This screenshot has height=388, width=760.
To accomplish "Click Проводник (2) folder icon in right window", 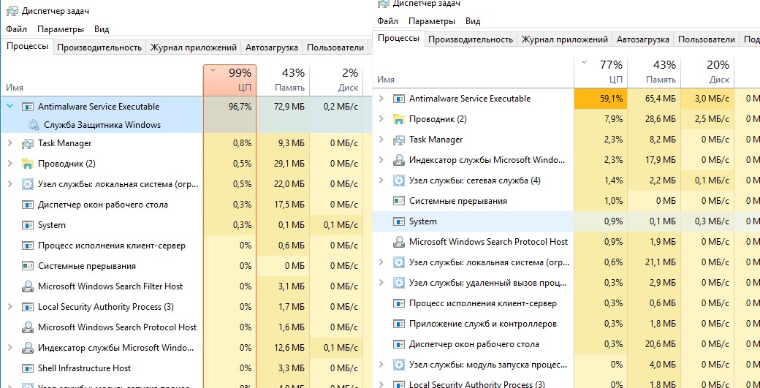I will click(x=399, y=119).
